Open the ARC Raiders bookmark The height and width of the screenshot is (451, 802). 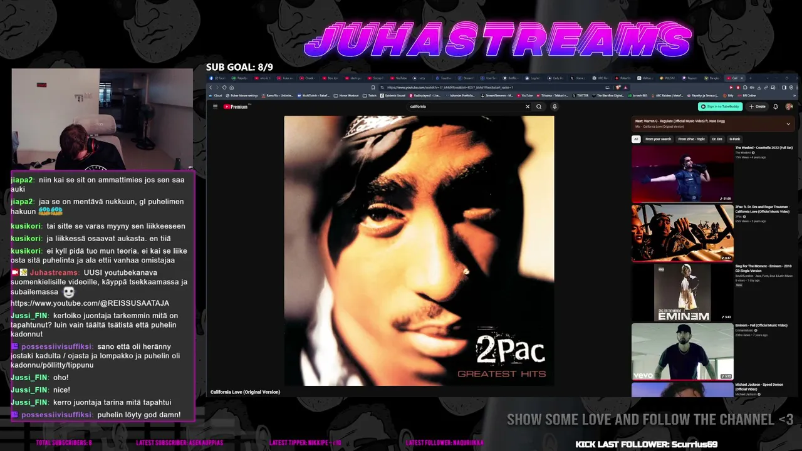tap(669, 96)
